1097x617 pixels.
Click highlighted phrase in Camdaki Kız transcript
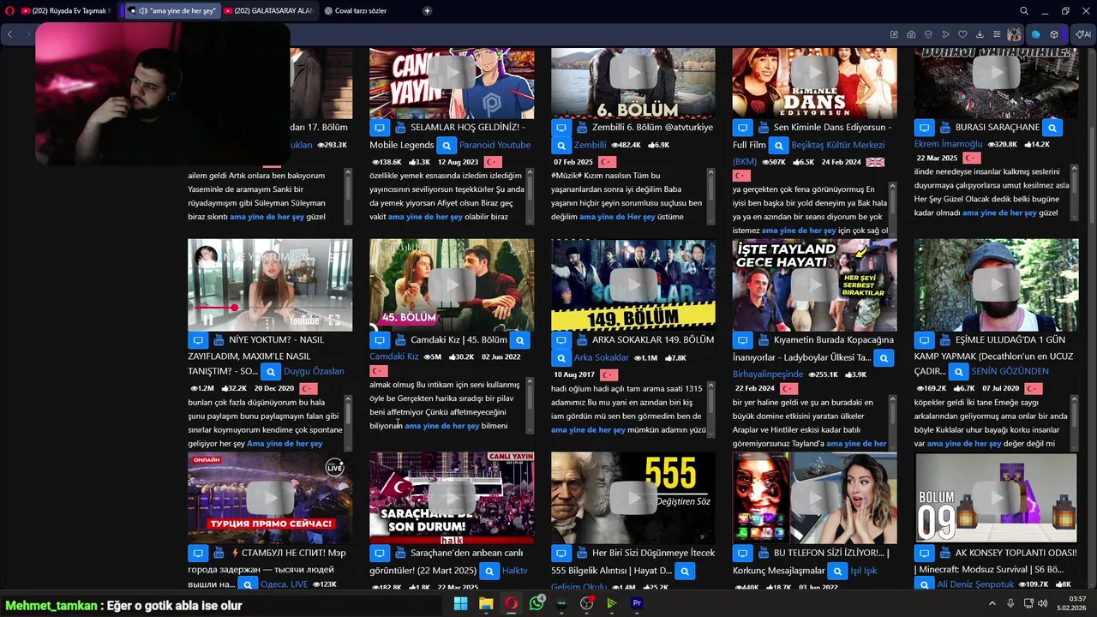441,426
